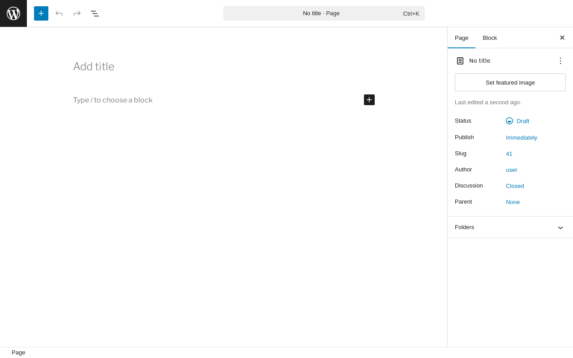
Task: Close the settings sidebar
Action: point(562,38)
